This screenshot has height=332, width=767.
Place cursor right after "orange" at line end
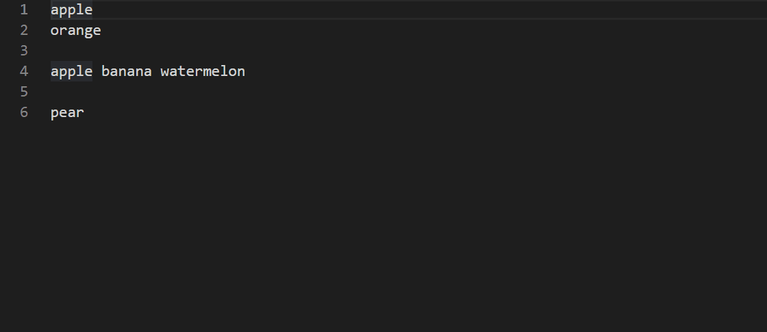(101, 30)
